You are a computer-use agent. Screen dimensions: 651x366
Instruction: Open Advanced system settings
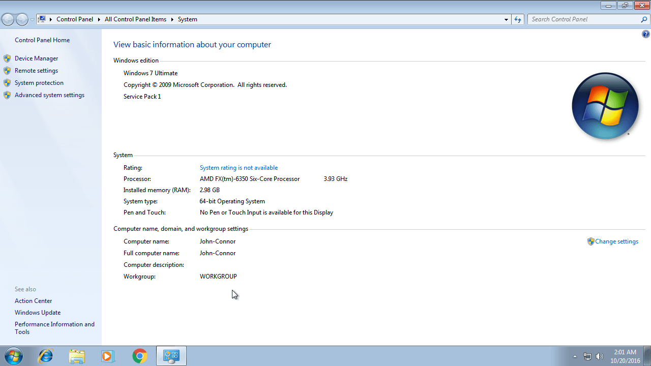pos(49,95)
